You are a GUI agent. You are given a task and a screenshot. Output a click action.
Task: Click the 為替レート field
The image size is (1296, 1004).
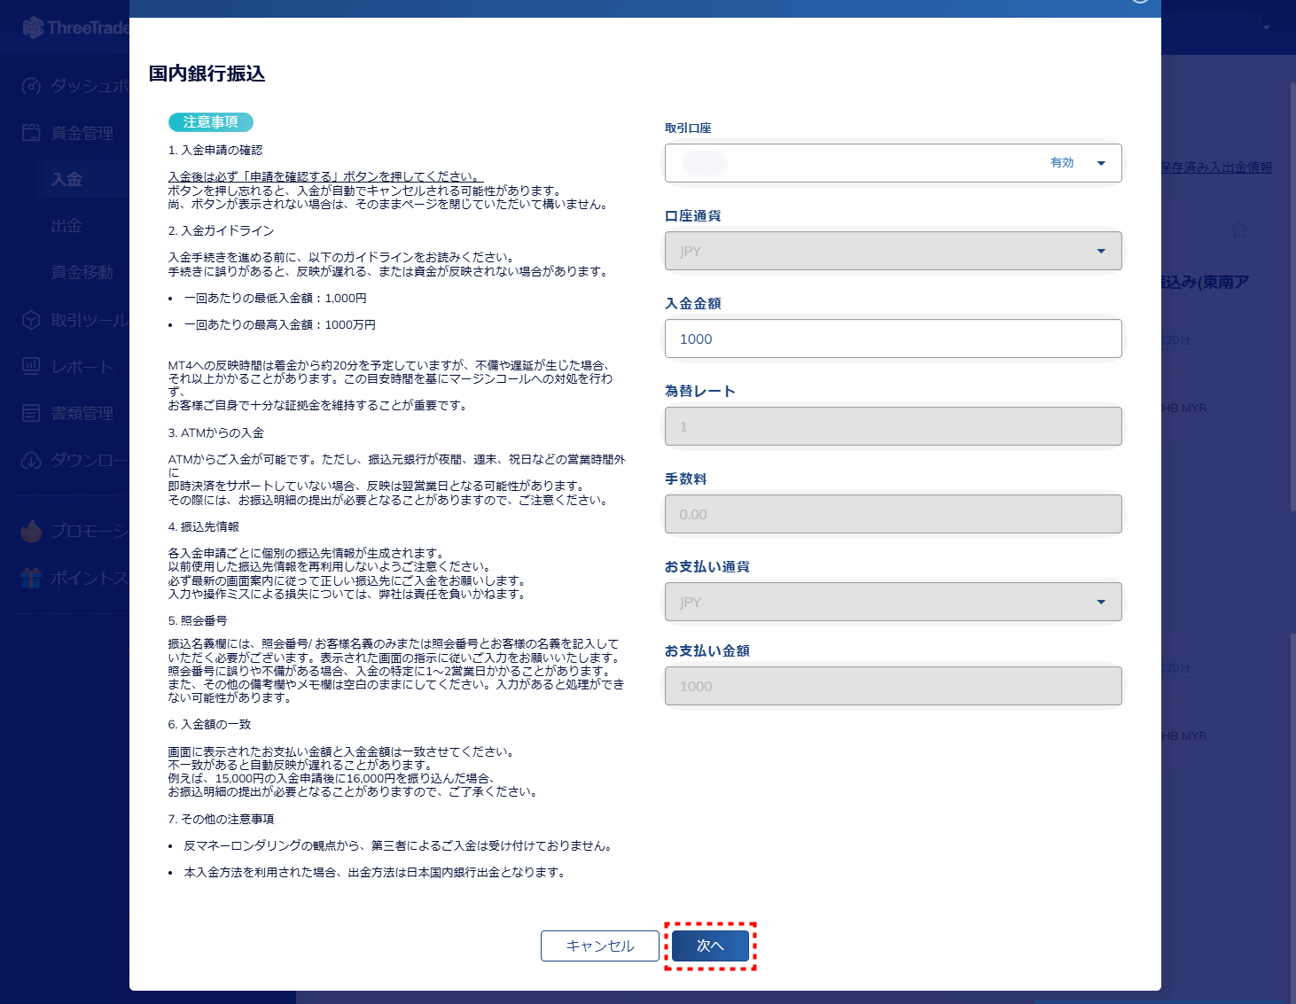pos(894,426)
